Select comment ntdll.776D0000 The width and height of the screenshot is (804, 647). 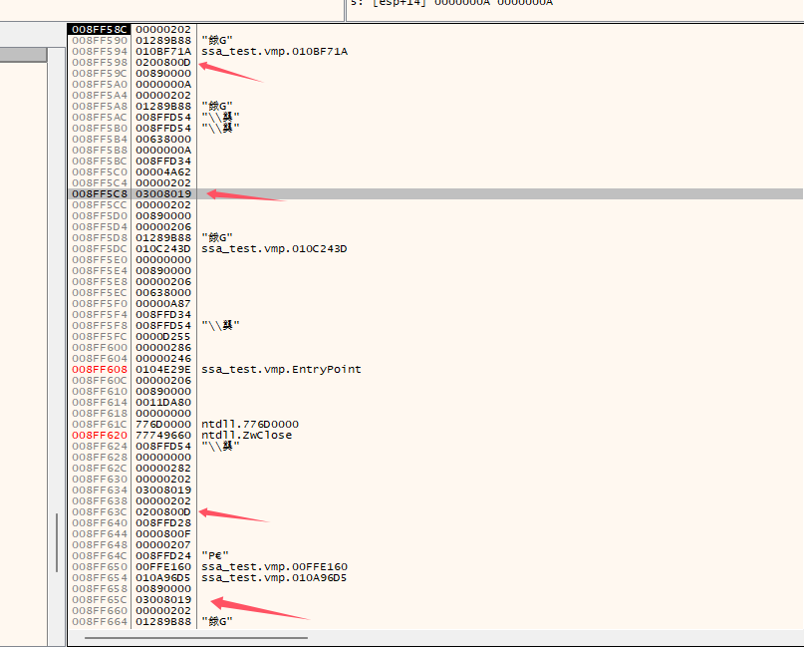(x=250, y=425)
